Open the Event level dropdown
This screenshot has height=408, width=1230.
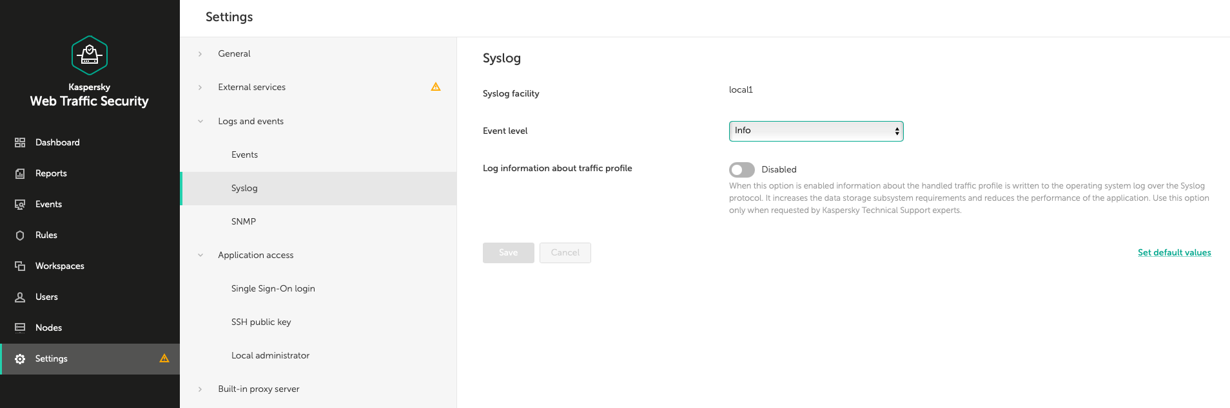point(815,131)
